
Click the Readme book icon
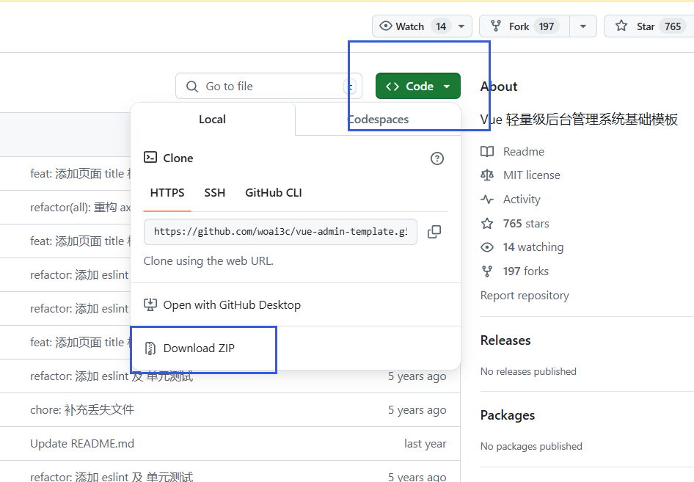[x=487, y=152]
